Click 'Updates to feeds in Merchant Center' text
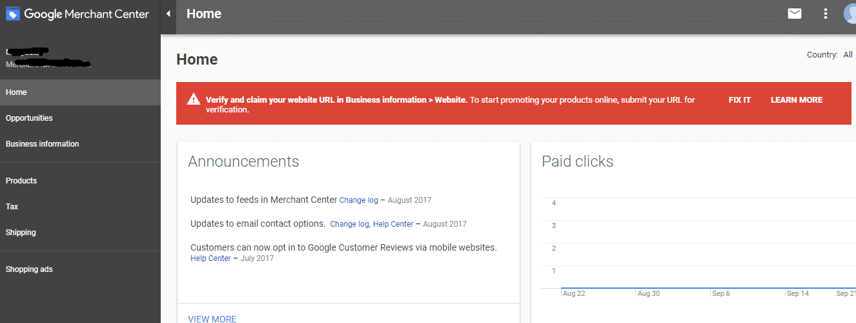The height and width of the screenshot is (323, 856). (x=263, y=200)
